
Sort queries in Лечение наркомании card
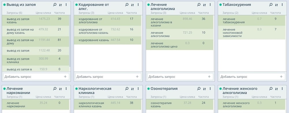[60, 89]
